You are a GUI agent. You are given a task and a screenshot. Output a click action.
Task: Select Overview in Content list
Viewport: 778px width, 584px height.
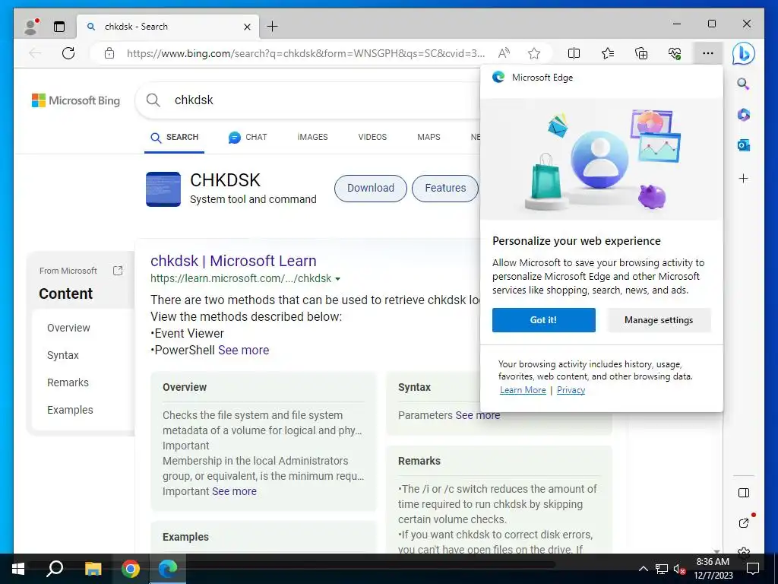[x=68, y=328]
